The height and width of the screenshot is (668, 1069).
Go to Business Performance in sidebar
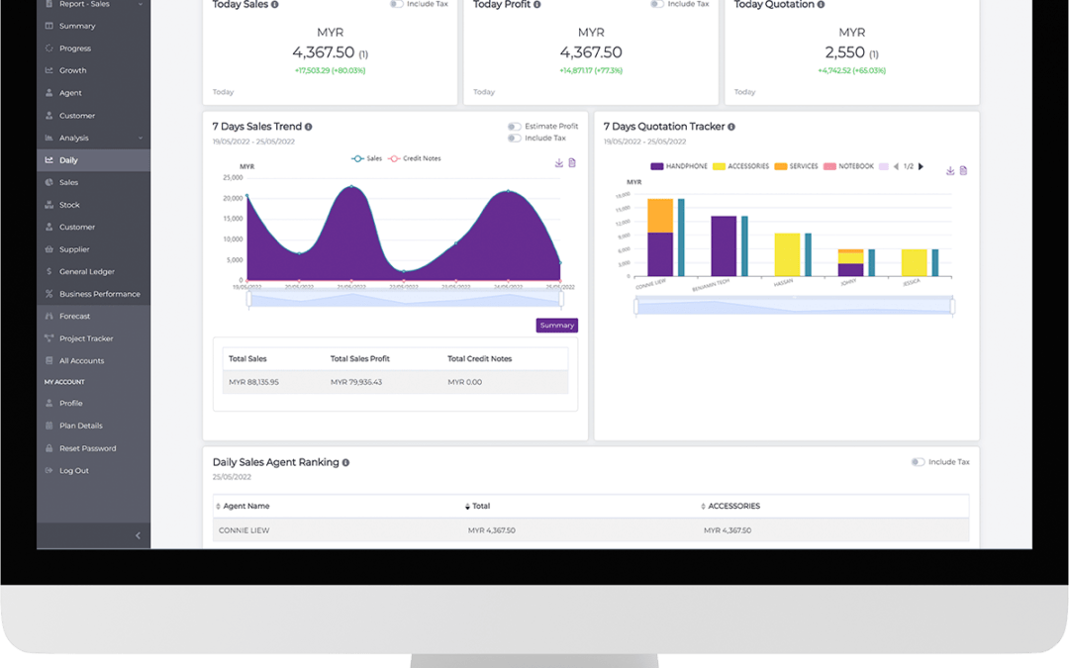(x=99, y=294)
